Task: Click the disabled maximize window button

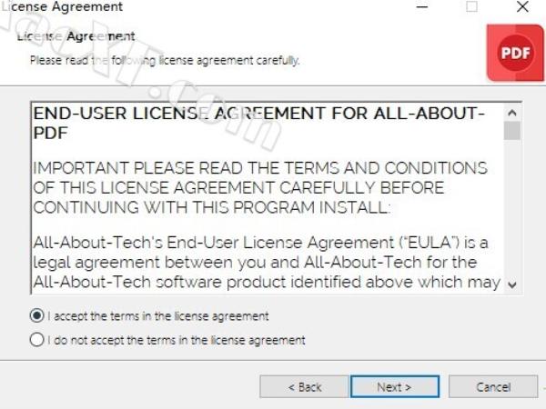Action: click(471, 6)
